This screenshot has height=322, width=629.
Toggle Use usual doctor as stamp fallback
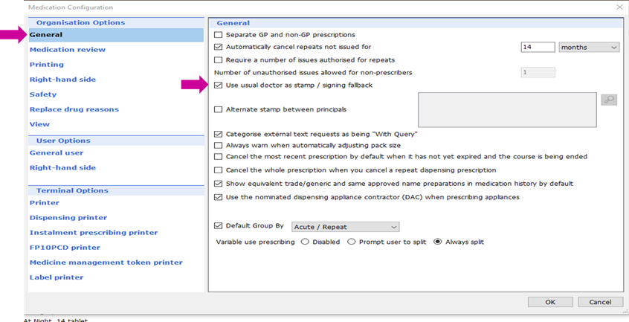(x=218, y=86)
